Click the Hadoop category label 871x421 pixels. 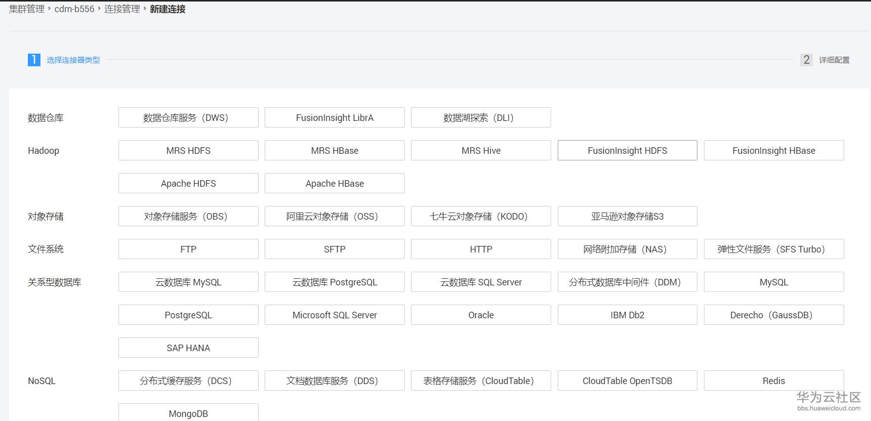click(x=44, y=151)
